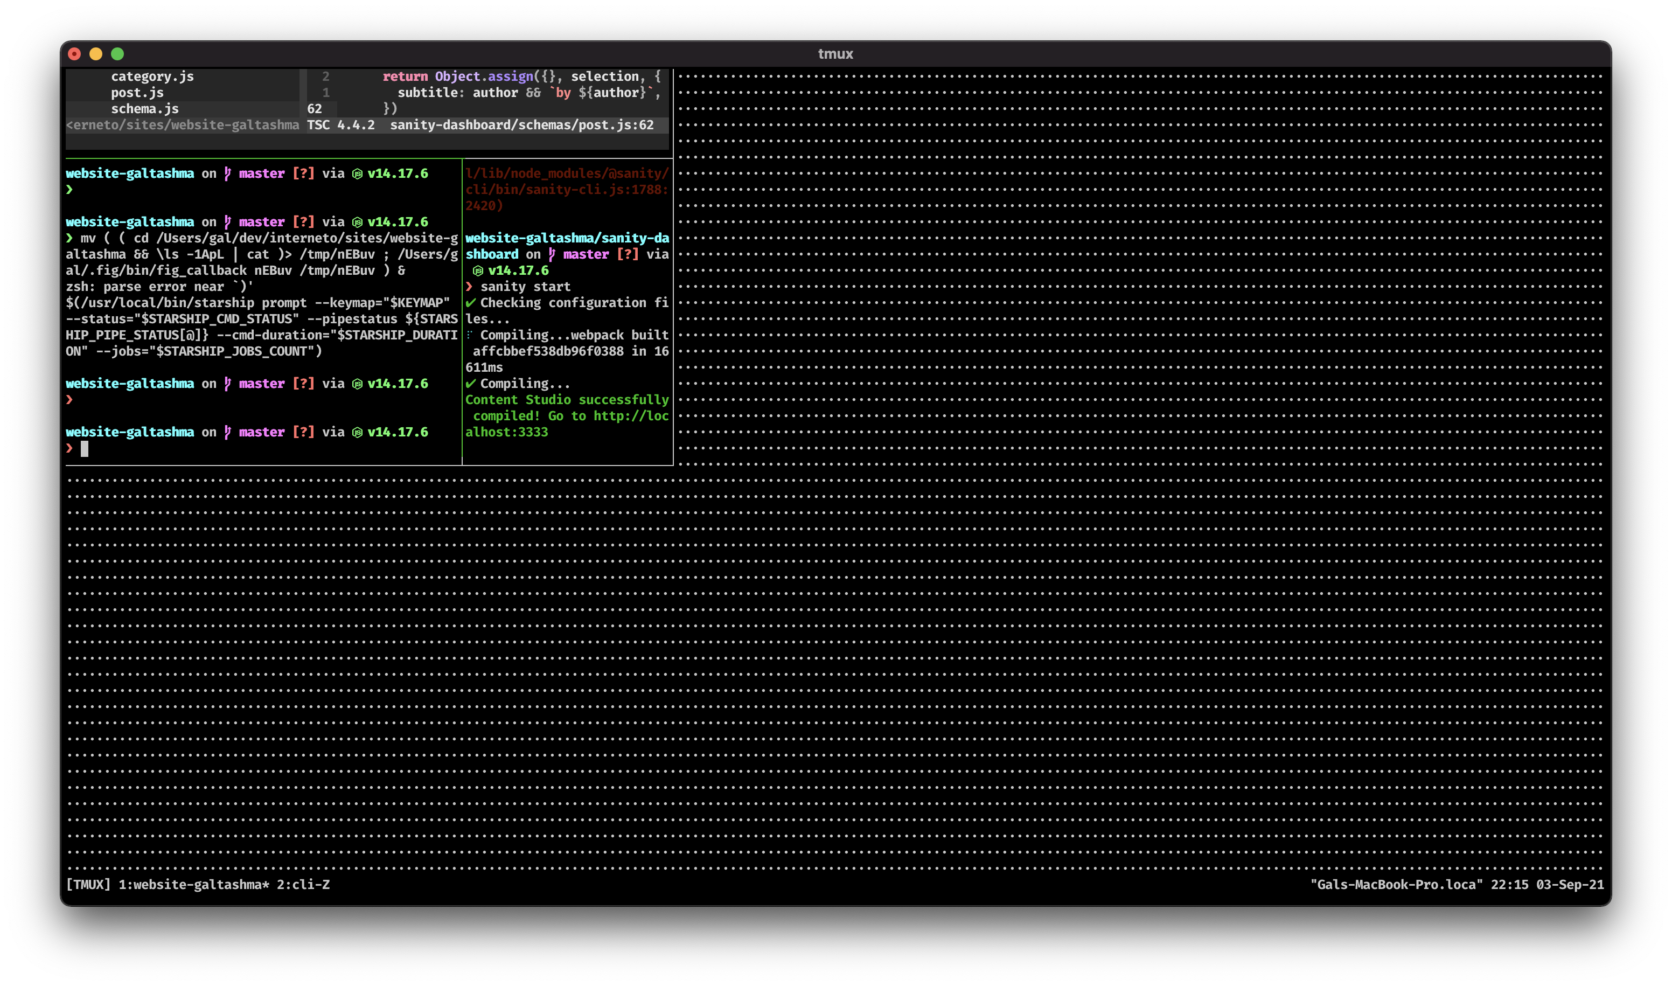The width and height of the screenshot is (1672, 986).
Task: Select category.js in the file list
Action: point(153,76)
